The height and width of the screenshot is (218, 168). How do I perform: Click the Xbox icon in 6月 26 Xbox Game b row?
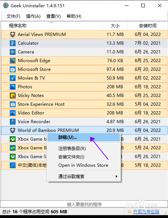pos(13,139)
